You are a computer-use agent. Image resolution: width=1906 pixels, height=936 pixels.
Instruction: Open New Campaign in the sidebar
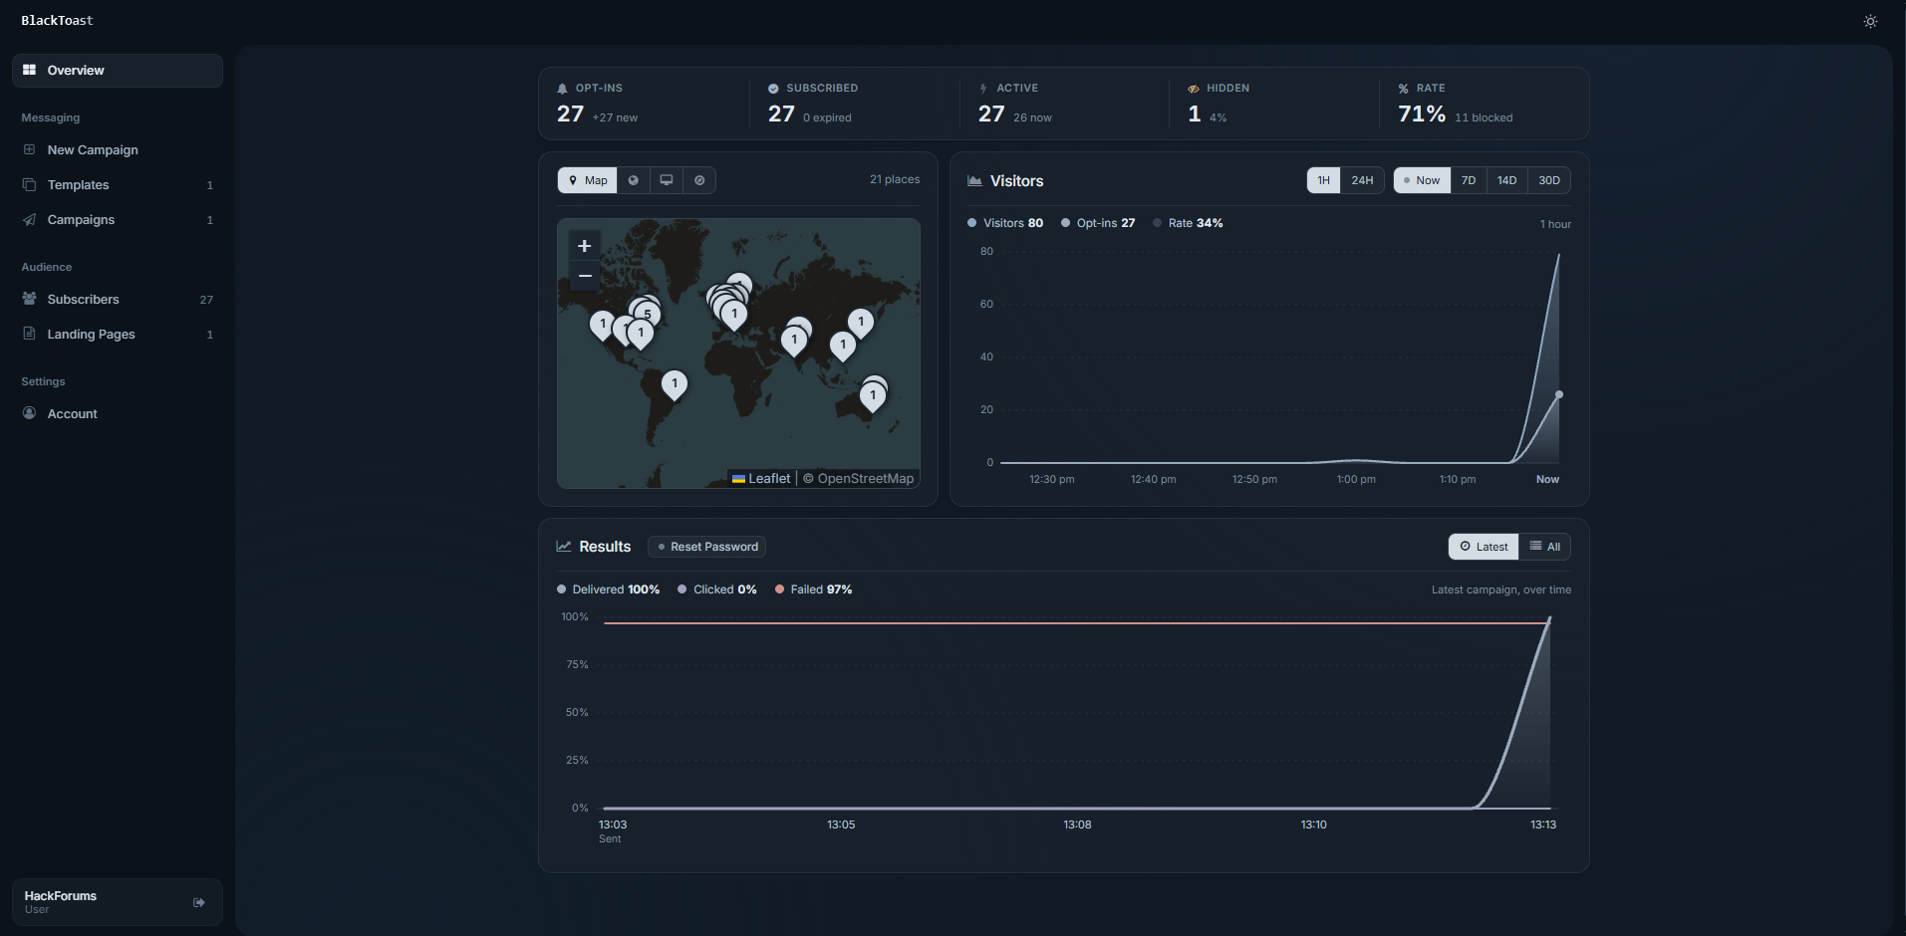(118, 150)
